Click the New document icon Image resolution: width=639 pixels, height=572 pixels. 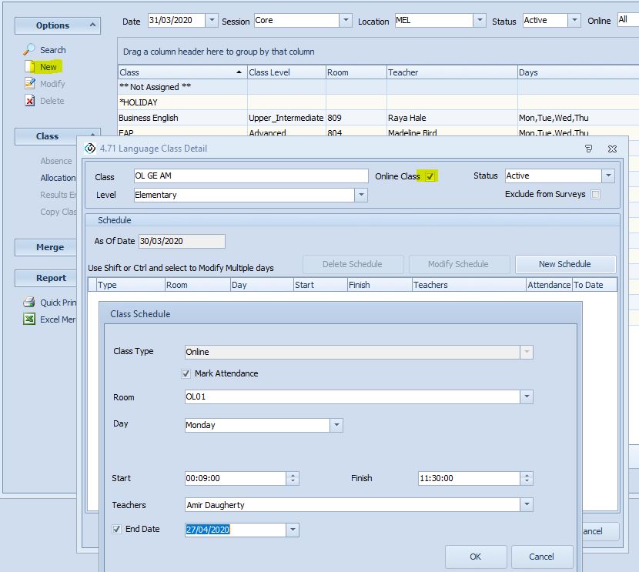(x=29, y=67)
